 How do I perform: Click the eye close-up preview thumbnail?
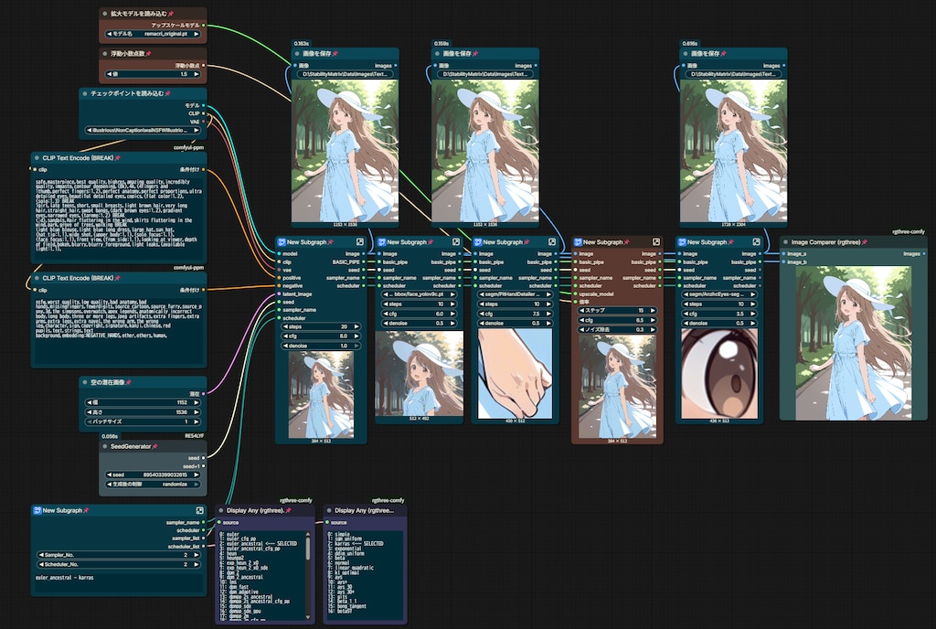719,373
